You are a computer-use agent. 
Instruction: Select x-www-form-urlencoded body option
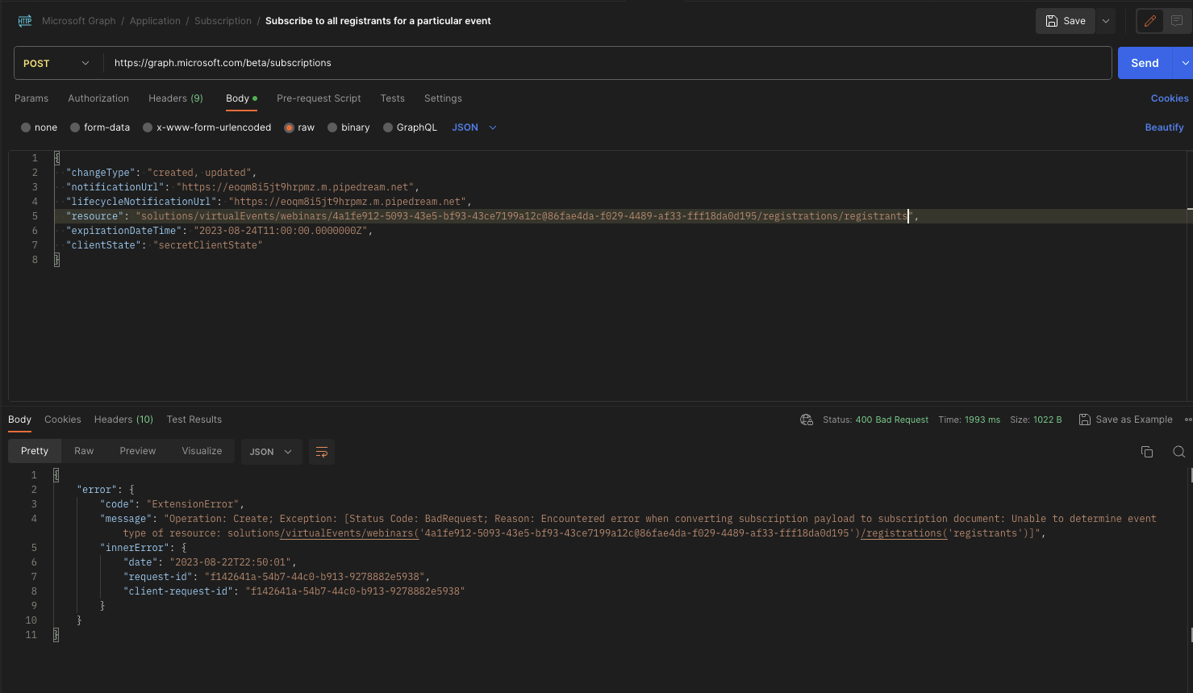point(148,127)
